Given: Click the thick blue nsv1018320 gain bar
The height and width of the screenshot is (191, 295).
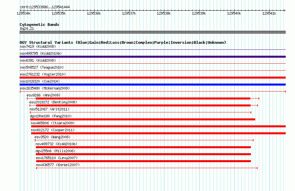Looking at the screenshot, I should pyautogui.click(x=152, y=85).
